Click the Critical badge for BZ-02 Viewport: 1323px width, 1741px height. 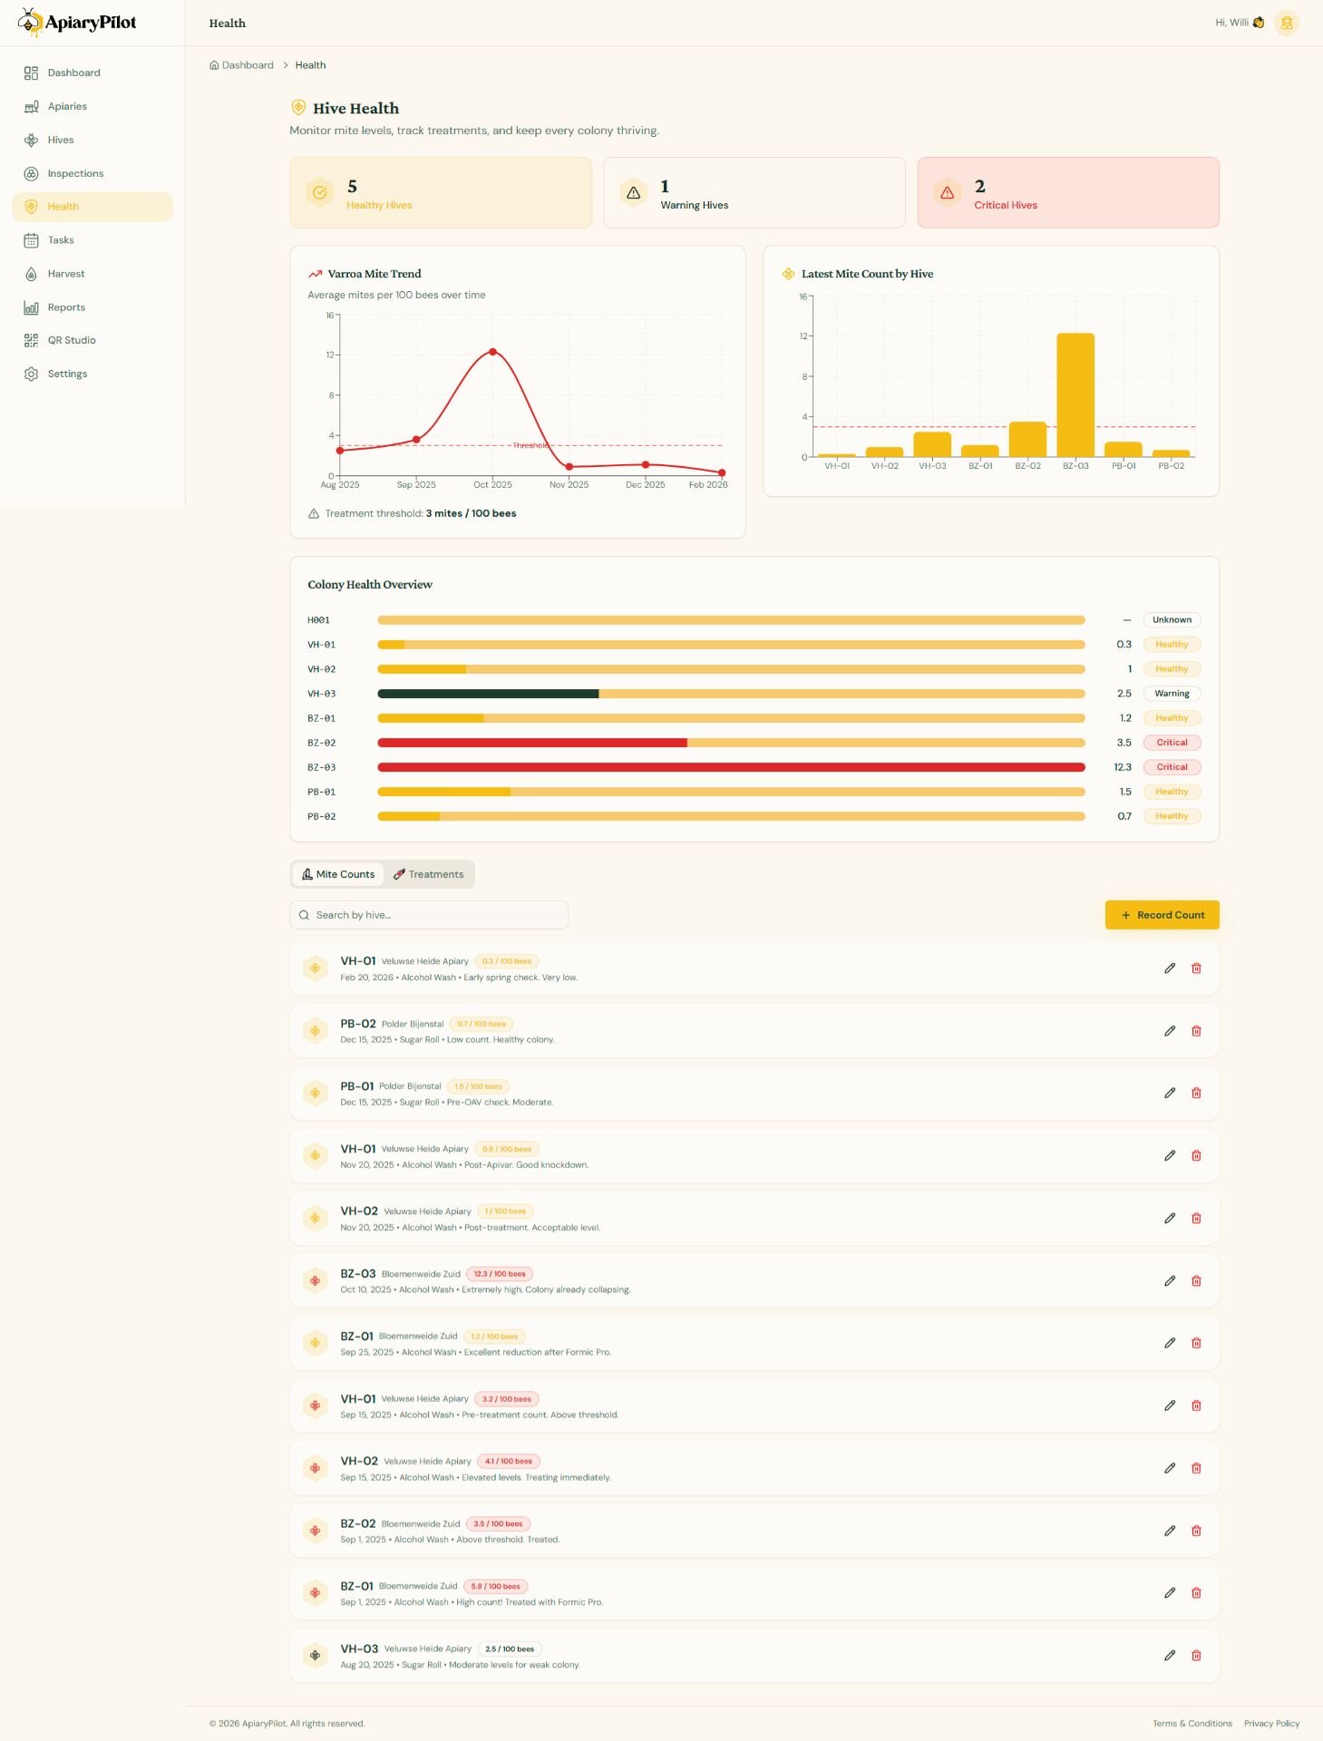click(x=1172, y=743)
